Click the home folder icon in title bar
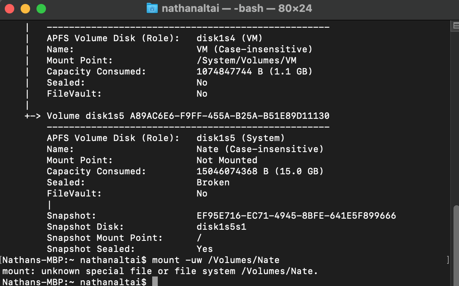 coord(152,8)
